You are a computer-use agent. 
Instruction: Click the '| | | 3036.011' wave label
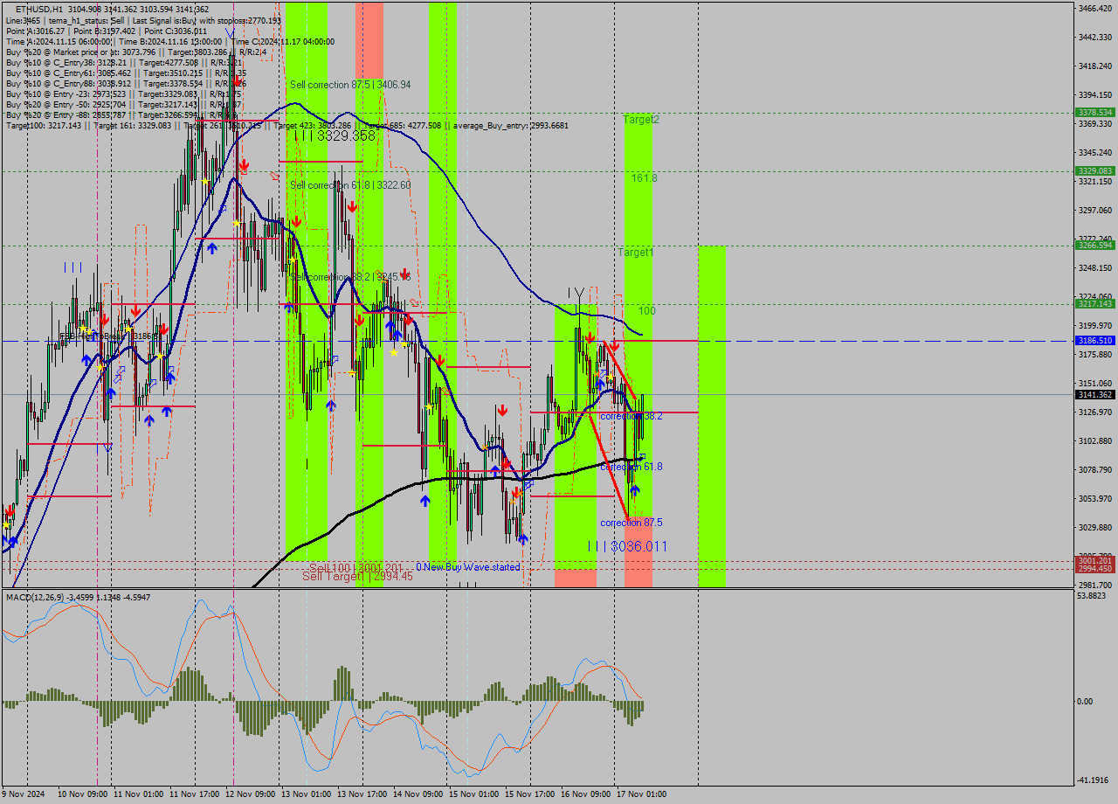pyautogui.click(x=628, y=546)
